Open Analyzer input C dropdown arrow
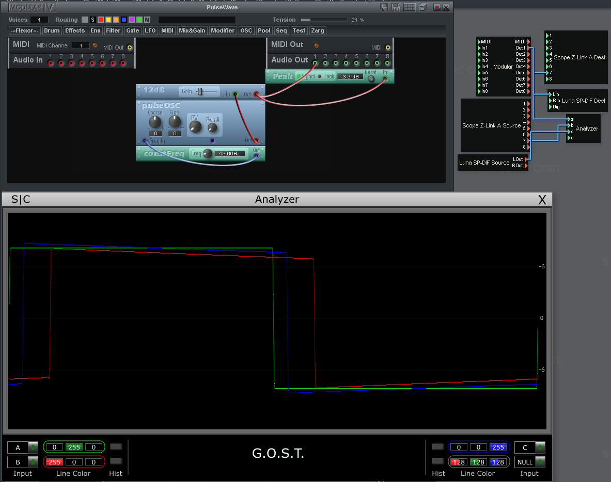The width and height of the screenshot is (611, 482). pos(540,447)
